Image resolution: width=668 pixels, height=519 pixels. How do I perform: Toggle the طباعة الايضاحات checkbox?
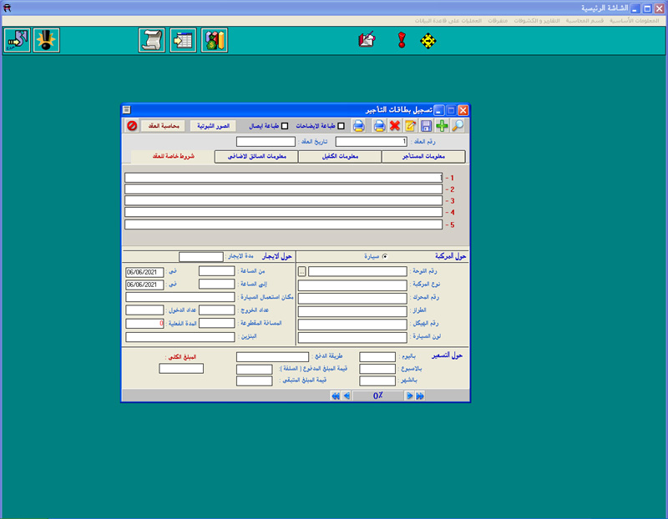(340, 126)
